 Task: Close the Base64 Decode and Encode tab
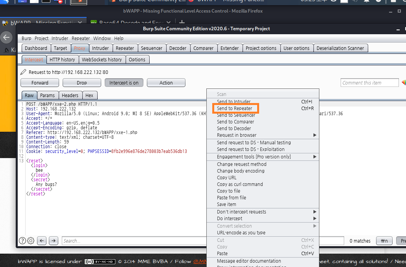(168, 23)
